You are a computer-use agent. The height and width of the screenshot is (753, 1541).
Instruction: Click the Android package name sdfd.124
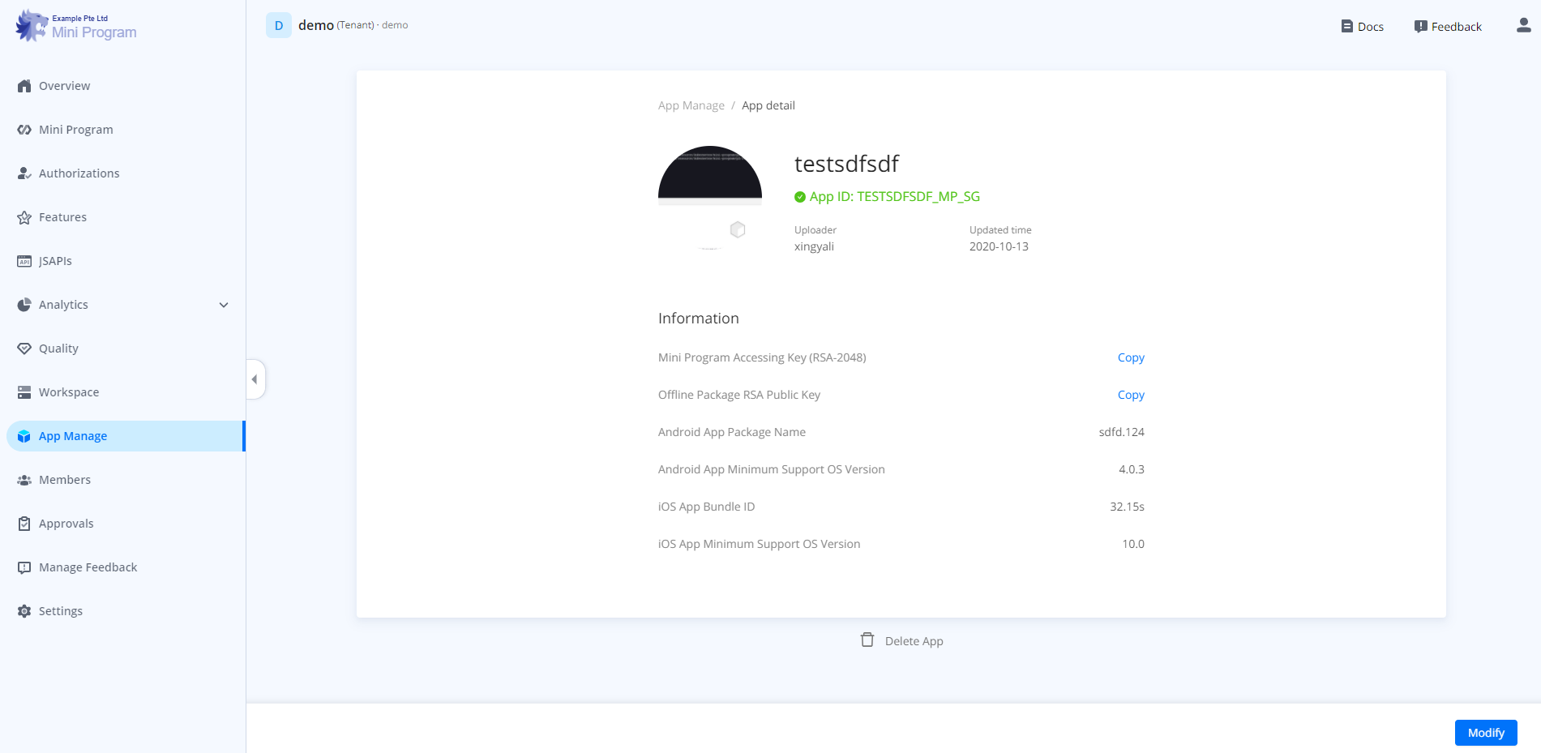pos(1122,432)
